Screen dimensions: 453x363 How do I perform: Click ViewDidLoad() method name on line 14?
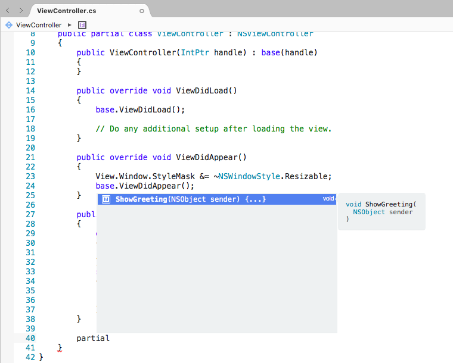206,91
